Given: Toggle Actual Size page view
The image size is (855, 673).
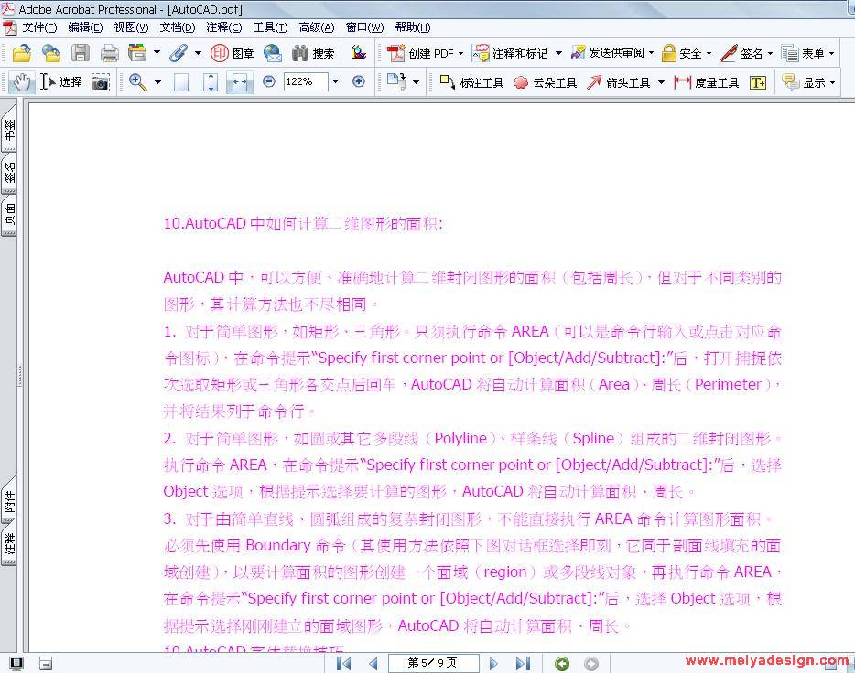Looking at the screenshot, I should 181,82.
